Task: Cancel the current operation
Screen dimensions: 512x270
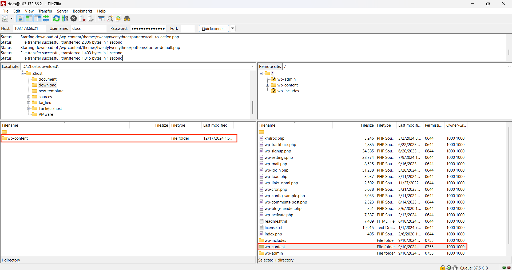Action: point(74,18)
